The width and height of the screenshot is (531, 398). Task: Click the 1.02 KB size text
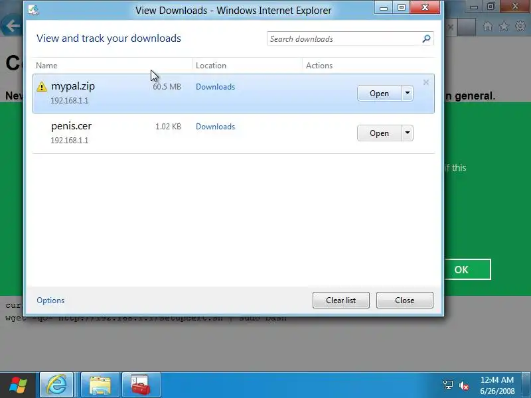(x=168, y=127)
